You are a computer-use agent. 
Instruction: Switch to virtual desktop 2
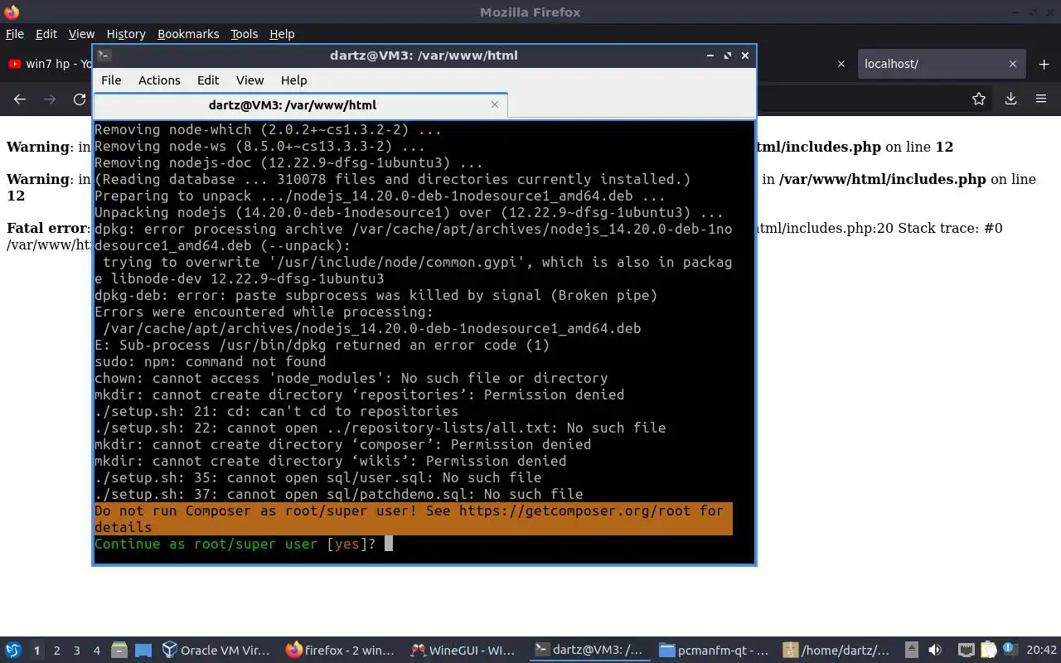56,651
